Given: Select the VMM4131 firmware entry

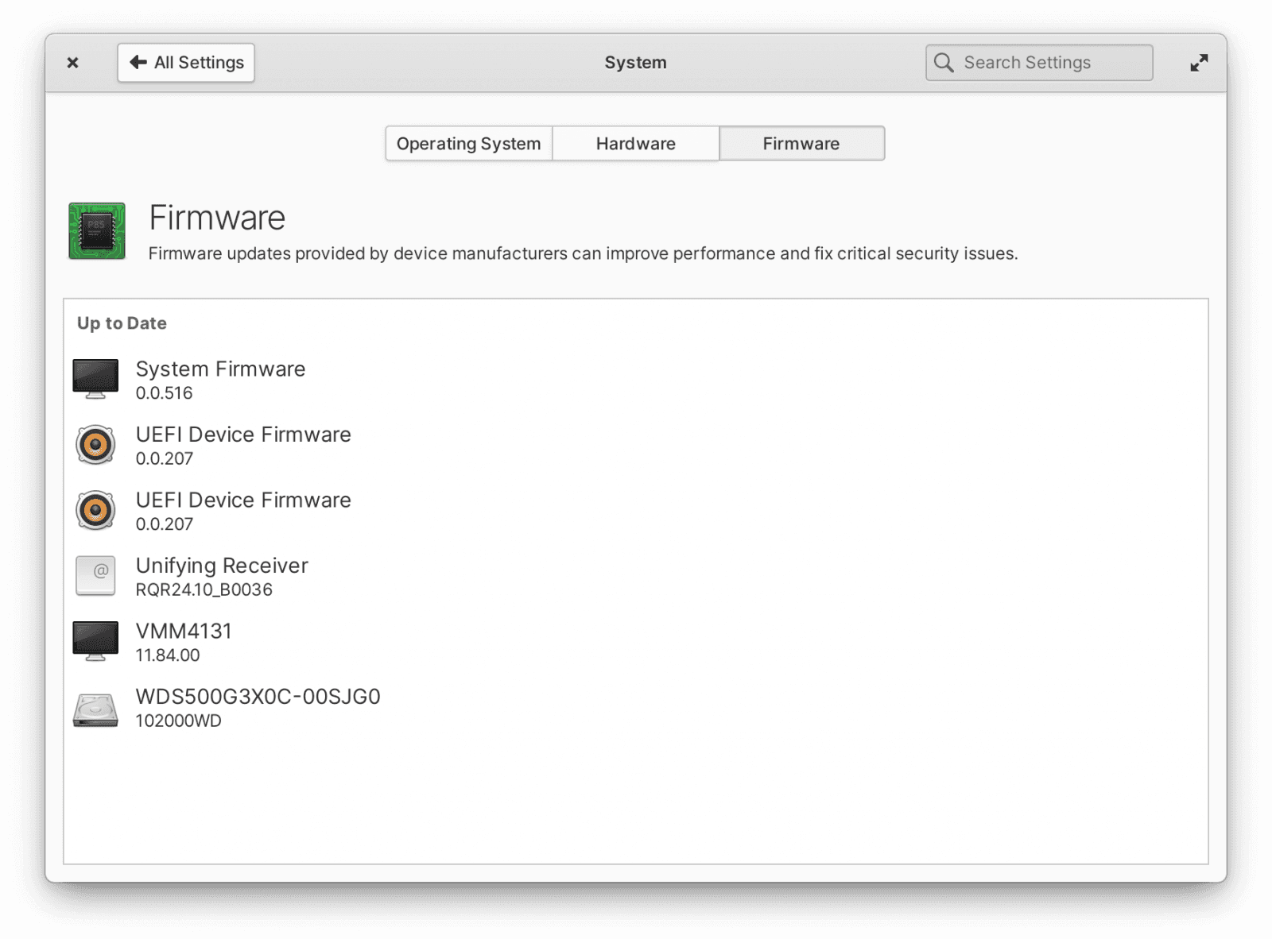Looking at the screenshot, I should tap(183, 640).
